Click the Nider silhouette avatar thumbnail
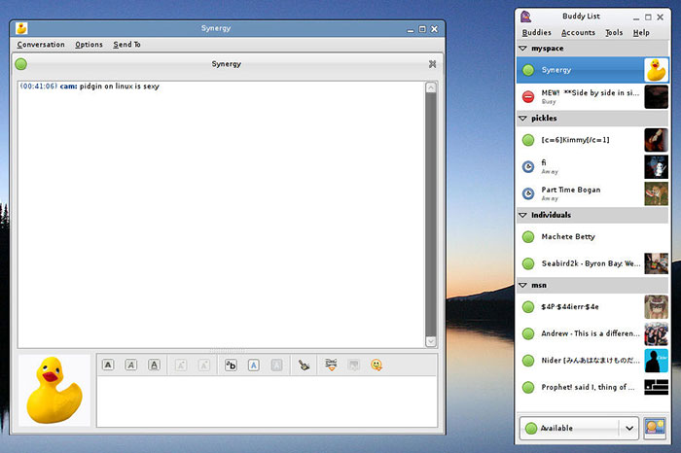 (657, 361)
